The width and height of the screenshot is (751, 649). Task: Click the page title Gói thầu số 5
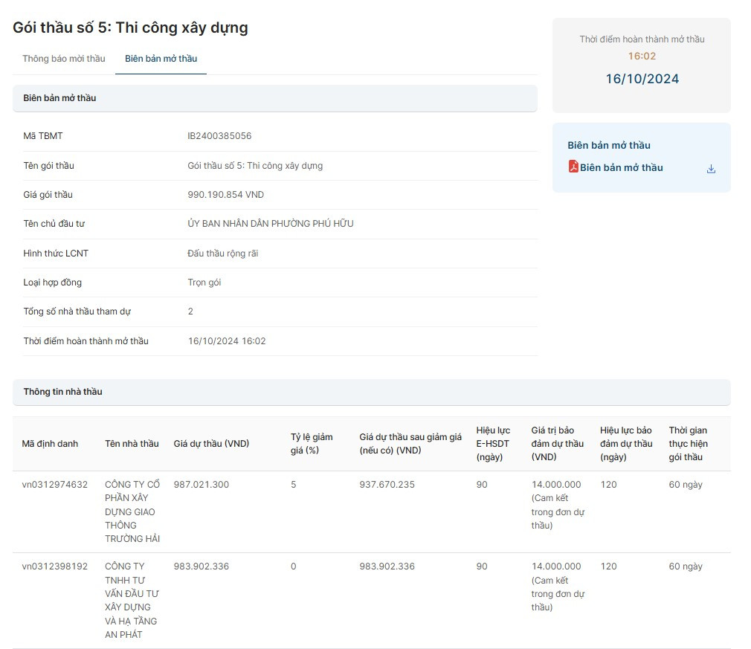pos(130,28)
